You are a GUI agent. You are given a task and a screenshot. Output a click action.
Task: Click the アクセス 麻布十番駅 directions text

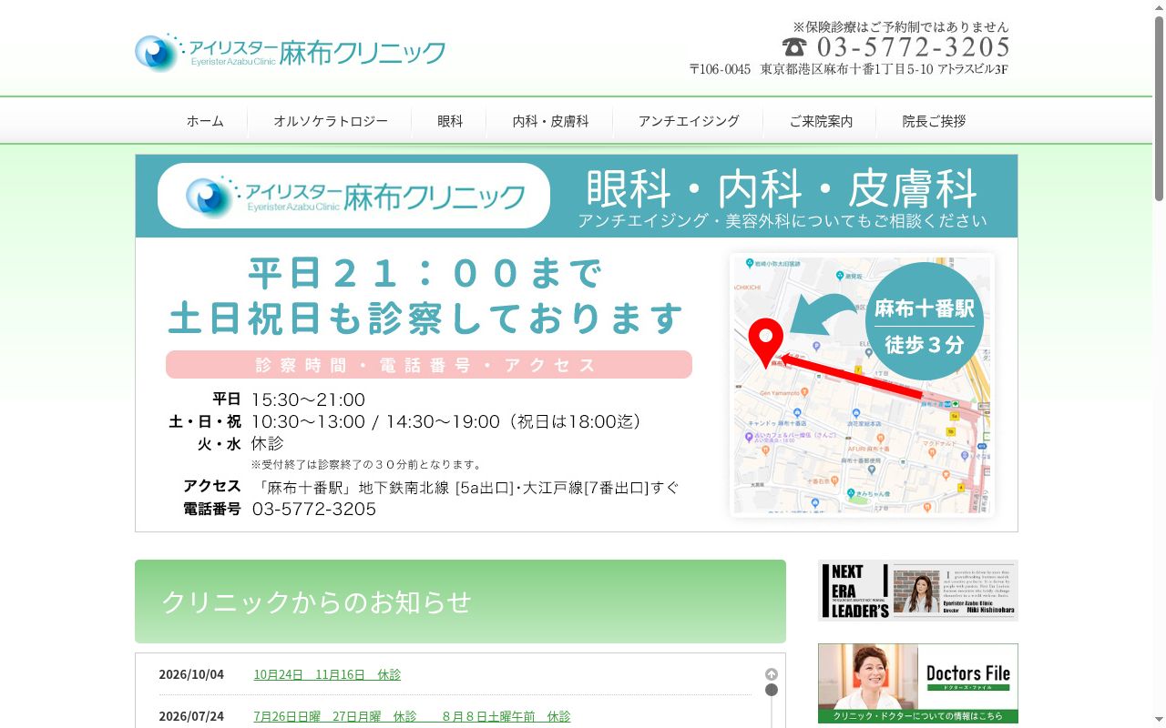coord(431,487)
